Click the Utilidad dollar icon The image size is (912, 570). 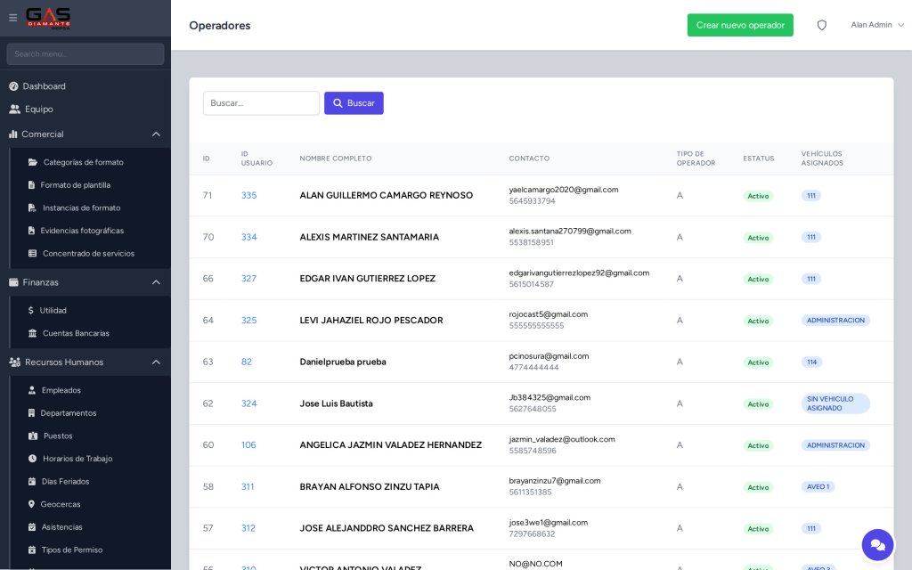pyautogui.click(x=31, y=311)
